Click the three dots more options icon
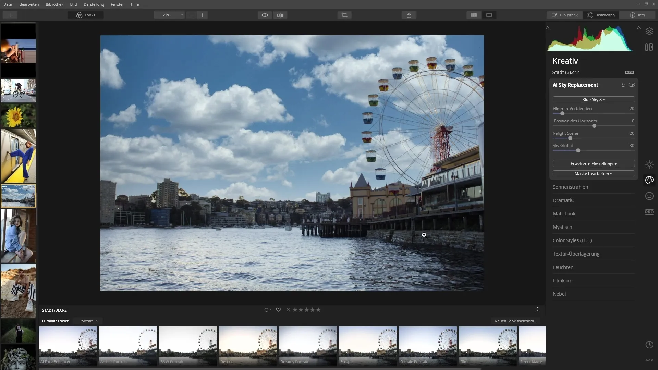Viewport: 658px width, 370px height. pos(649,360)
